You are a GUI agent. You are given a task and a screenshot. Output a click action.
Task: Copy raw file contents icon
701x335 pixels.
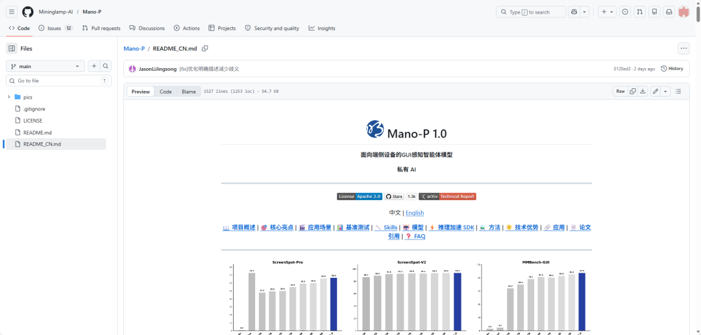(x=633, y=92)
